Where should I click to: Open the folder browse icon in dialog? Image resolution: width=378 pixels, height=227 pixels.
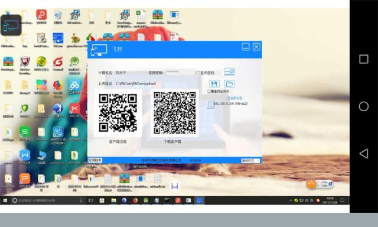(x=230, y=84)
